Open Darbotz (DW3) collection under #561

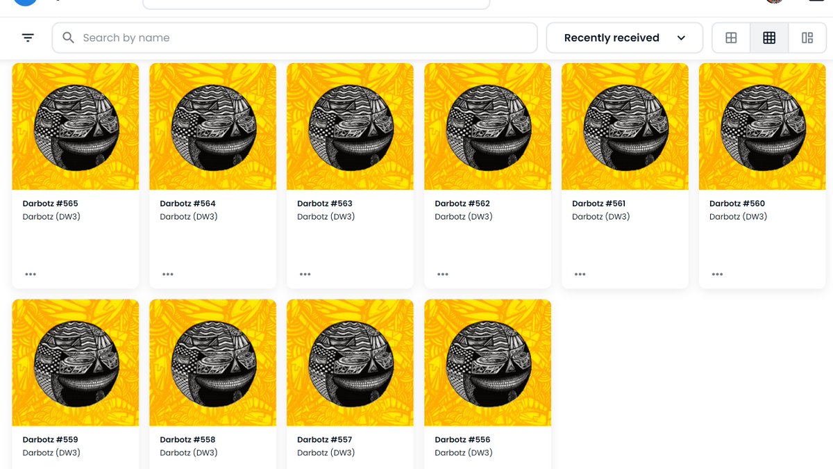coord(601,217)
